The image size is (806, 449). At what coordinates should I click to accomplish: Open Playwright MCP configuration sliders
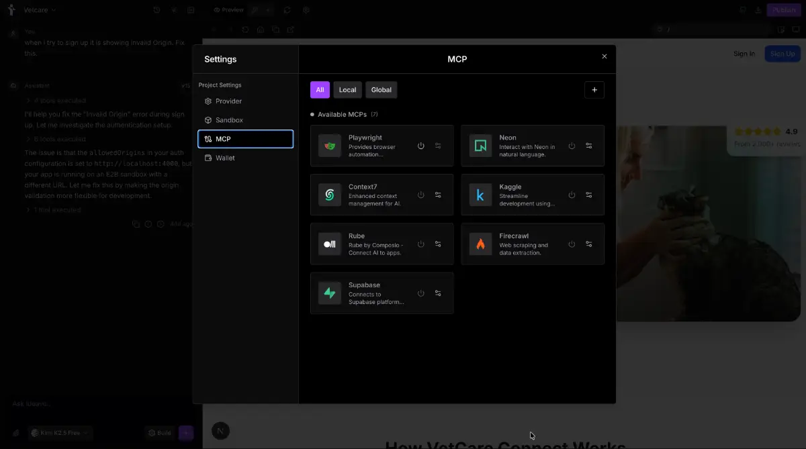coord(438,146)
